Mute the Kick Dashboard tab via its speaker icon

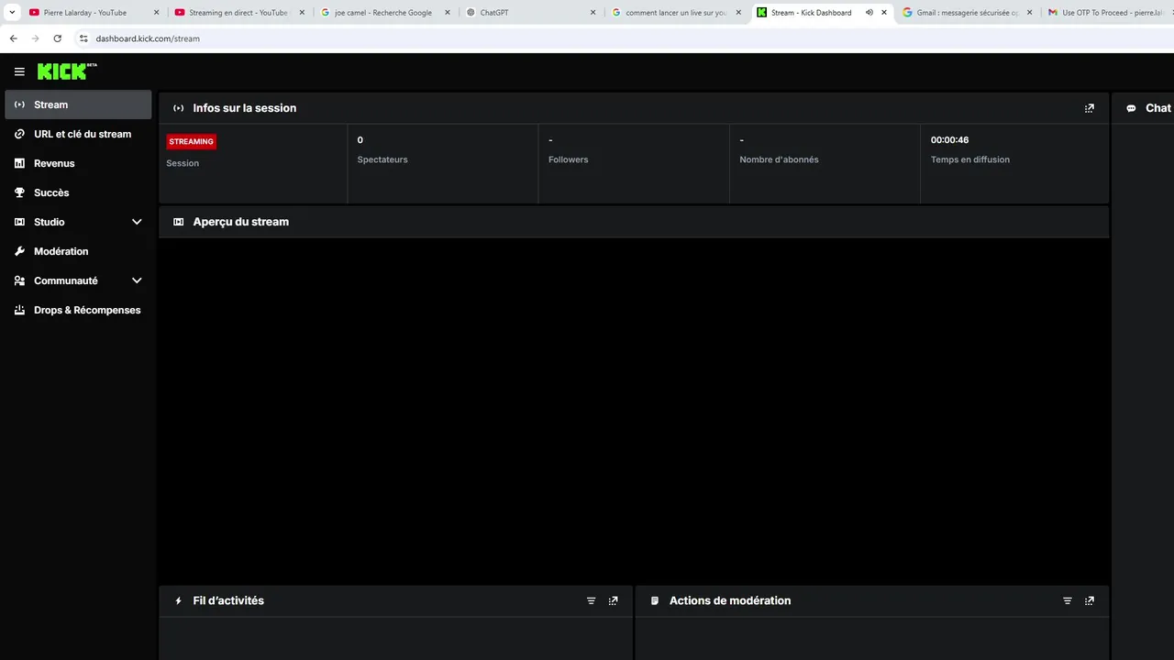[x=869, y=13]
